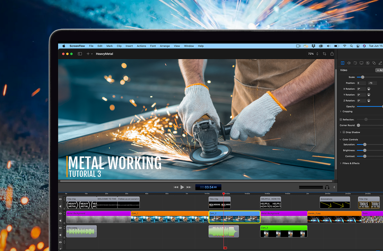Click the plus add-media button

pos(88,54)
